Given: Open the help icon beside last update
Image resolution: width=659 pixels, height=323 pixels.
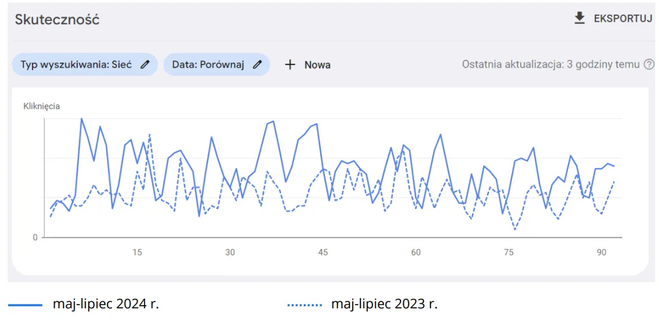Looking at the screenshot, I should [x=649, y=64].
